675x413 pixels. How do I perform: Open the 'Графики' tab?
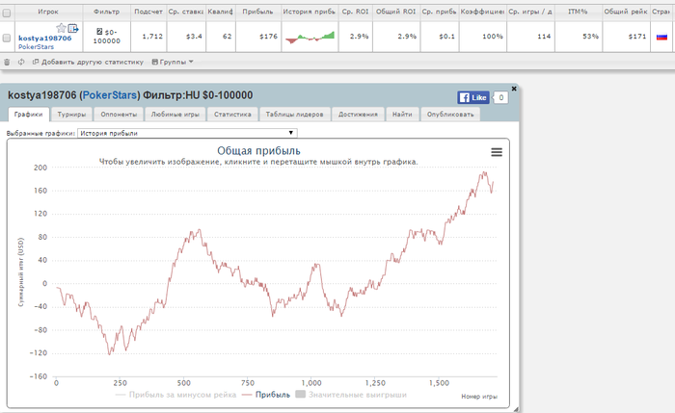pyautogui.click(x=28, y=115)
